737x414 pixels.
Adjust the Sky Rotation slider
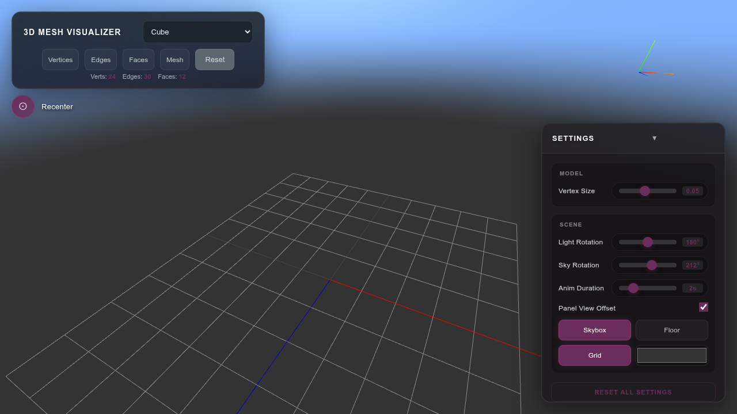coord(648,265)
